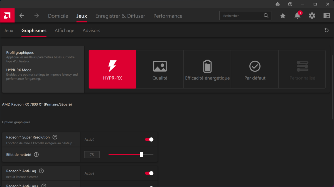334x187 pixels.
Task: Select the HYPR-RX profile tile
Action: click(112, 69)
